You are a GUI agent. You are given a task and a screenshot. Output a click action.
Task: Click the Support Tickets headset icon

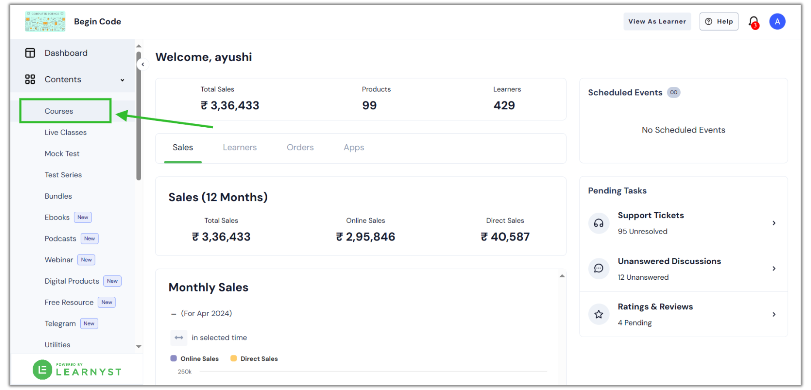pos(599,223)
